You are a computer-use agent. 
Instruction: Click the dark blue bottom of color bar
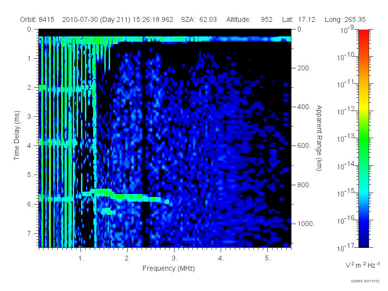[364, 242]
